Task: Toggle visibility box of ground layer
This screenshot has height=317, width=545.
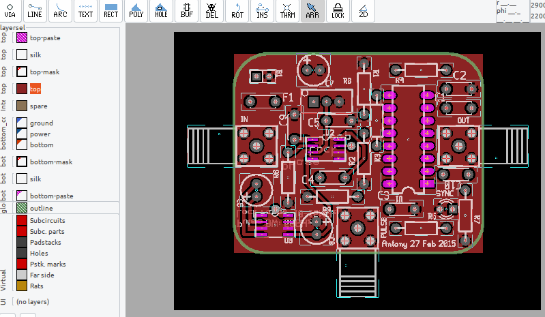Action: (22, 123)
